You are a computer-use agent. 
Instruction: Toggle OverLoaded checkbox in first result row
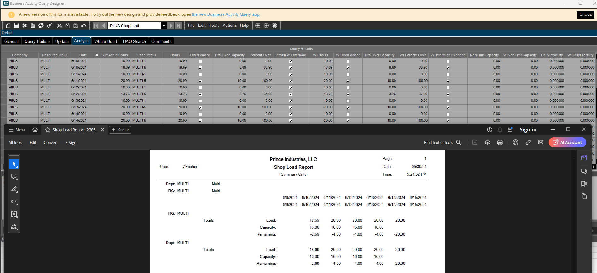[200, 61]
